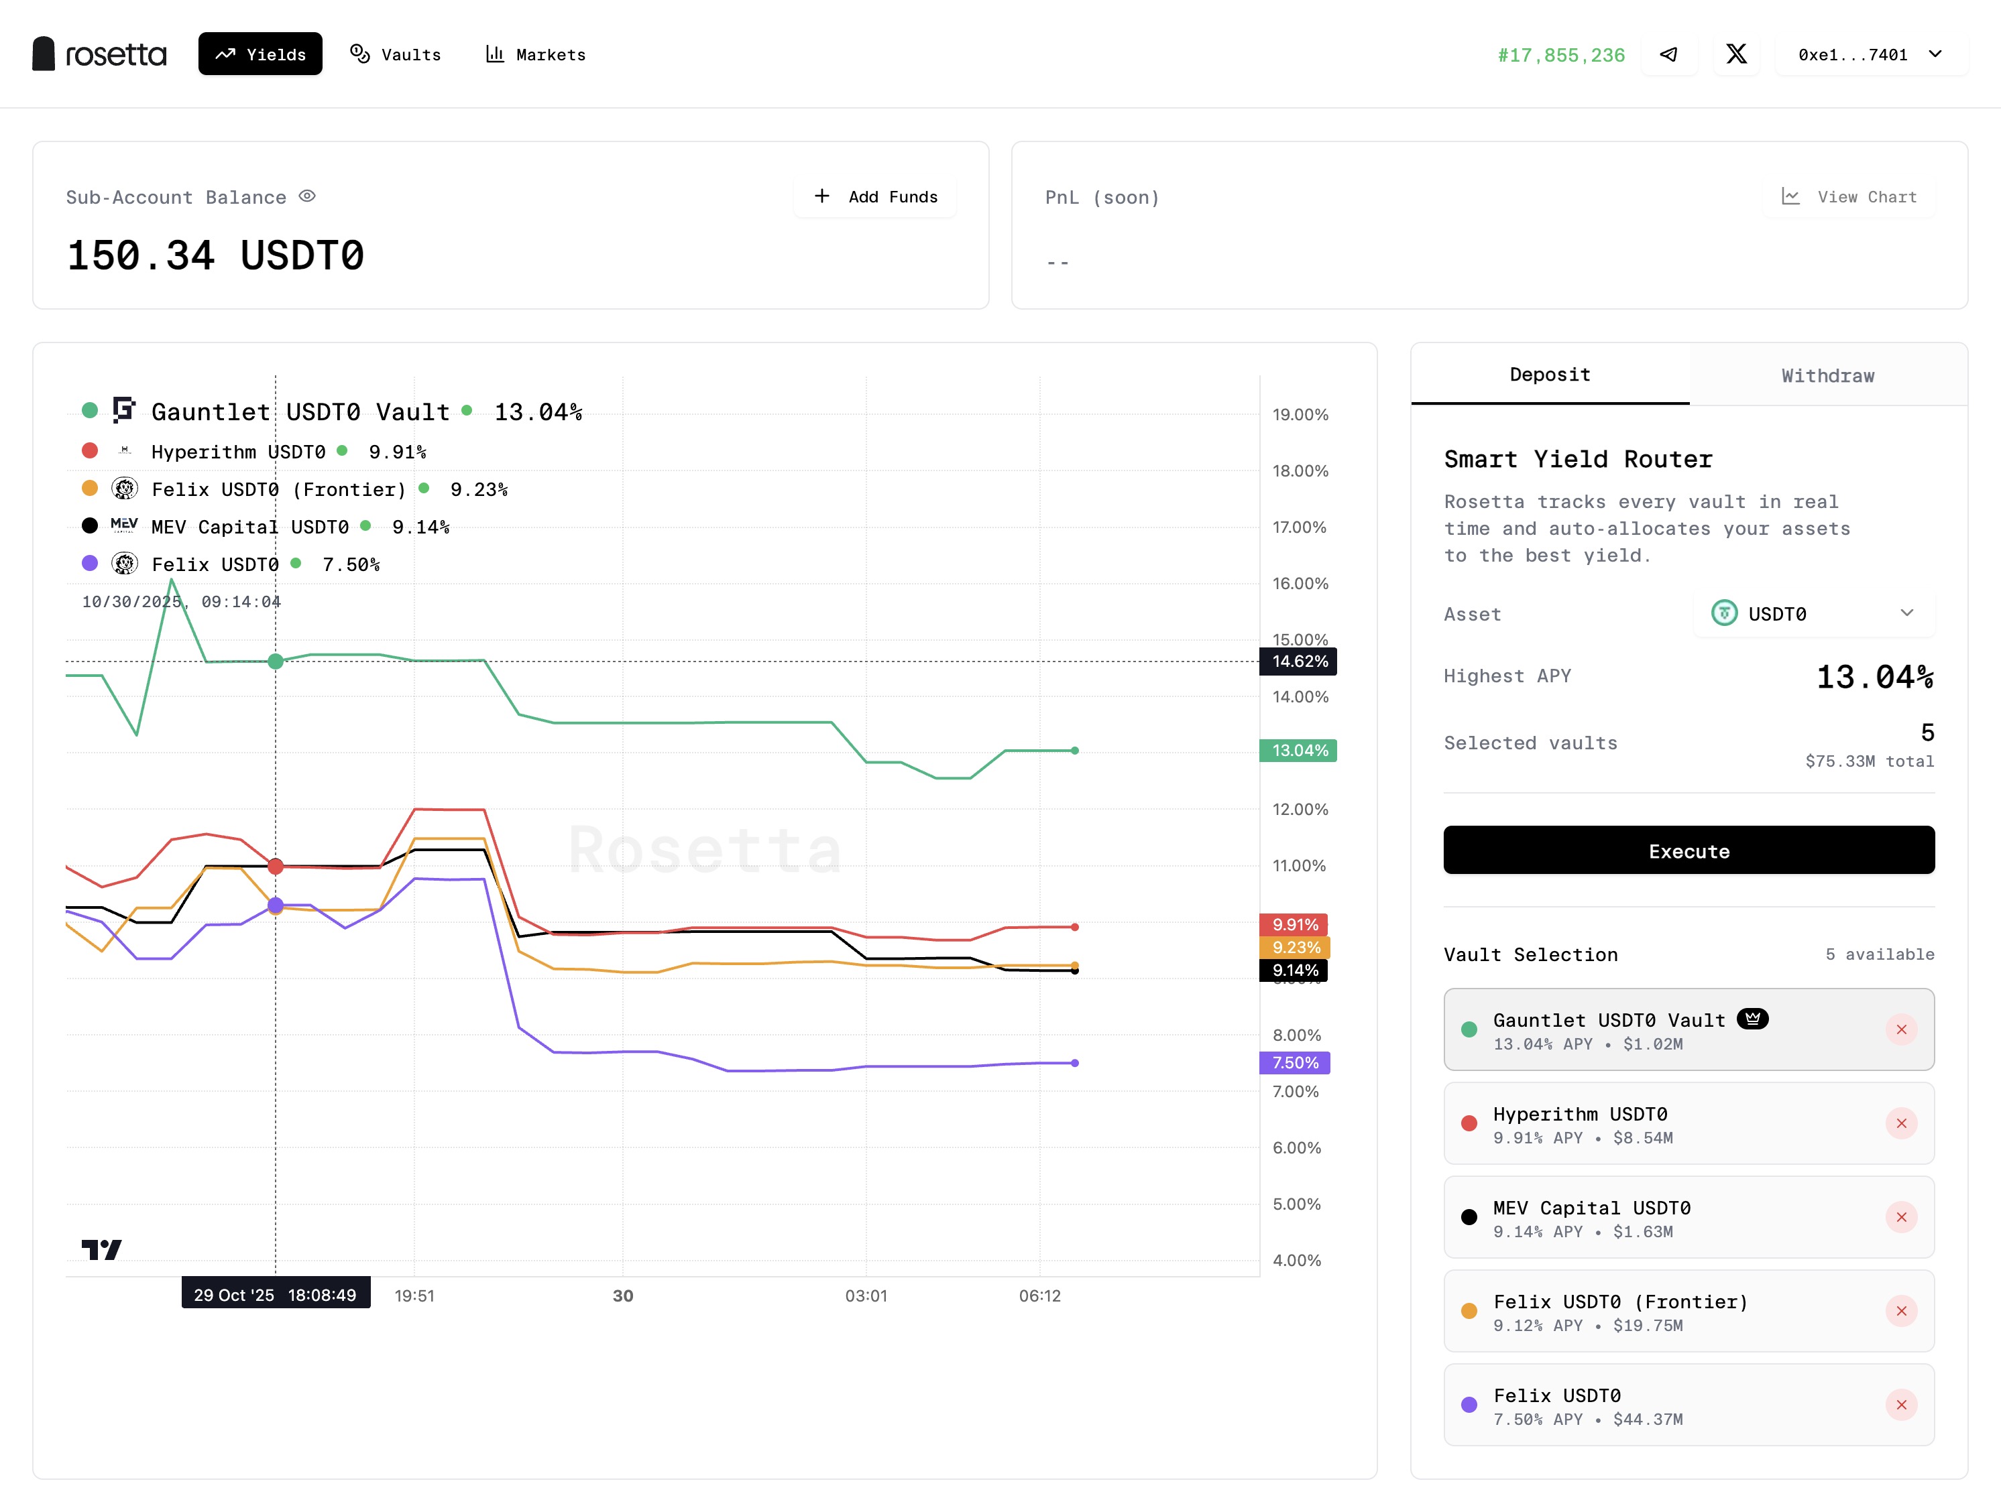
Task: Click black MEV Capital legend color dot
Action: 90,525
